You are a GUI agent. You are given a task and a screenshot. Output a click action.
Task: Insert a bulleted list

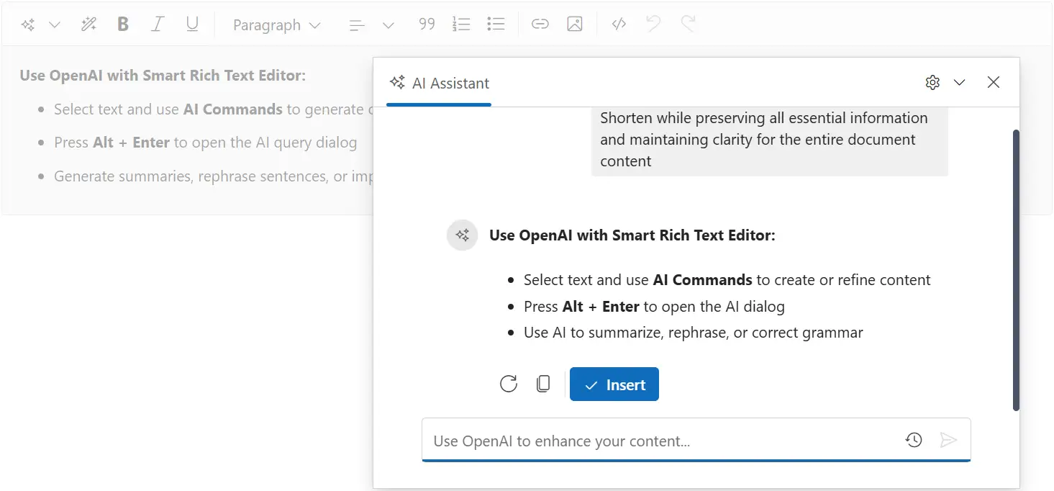pos(496,24)
